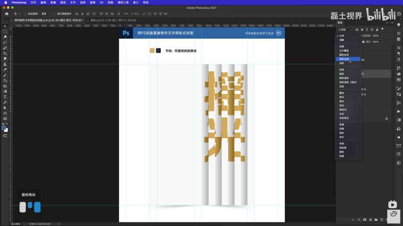Click the add layer style fx icon
Viewport: 403px width, 226px height.
359,220
